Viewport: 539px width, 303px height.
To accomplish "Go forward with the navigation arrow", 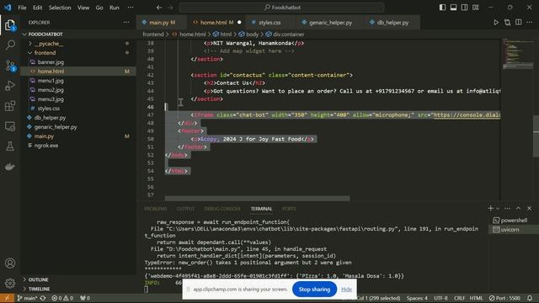I will pos(170,8).
